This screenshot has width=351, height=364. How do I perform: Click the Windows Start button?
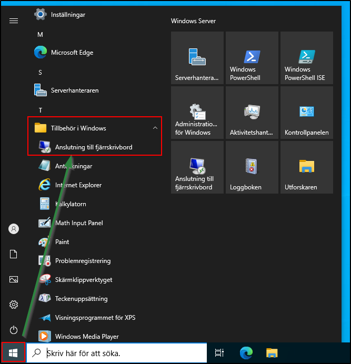13,353
